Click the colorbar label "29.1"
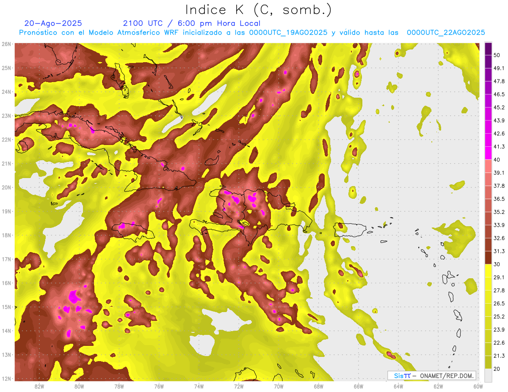 (x=499, y=277)
